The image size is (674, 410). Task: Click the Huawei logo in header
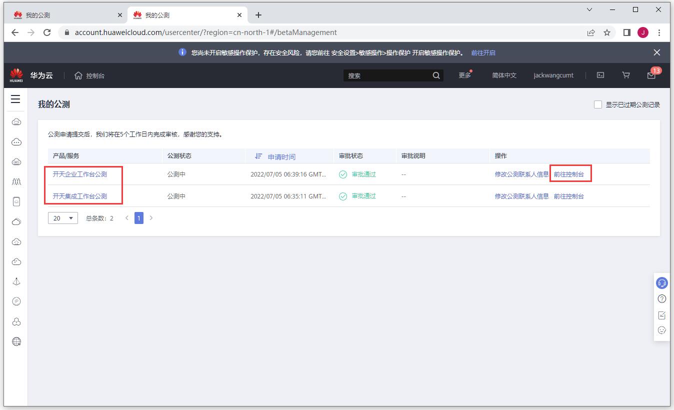16,75
